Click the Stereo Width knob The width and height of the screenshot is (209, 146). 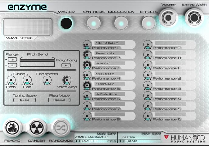[x=194, y=18]
